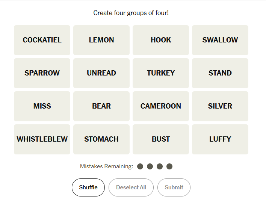This screenshot has height=210, width=266.
Task: Select the CAMEROON tile
Action: pos(161,106)
